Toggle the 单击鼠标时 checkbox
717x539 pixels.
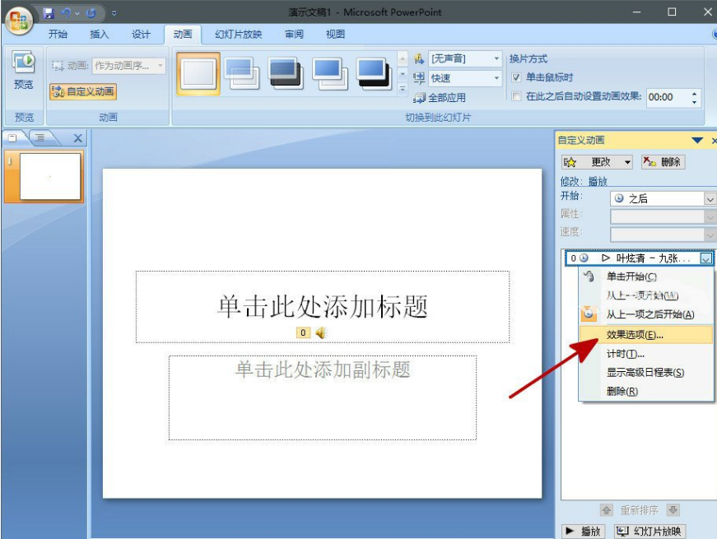pos(516,77)
